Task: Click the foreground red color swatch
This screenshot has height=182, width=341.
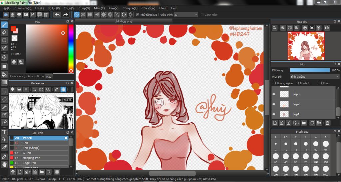Action: click(13, 29)
